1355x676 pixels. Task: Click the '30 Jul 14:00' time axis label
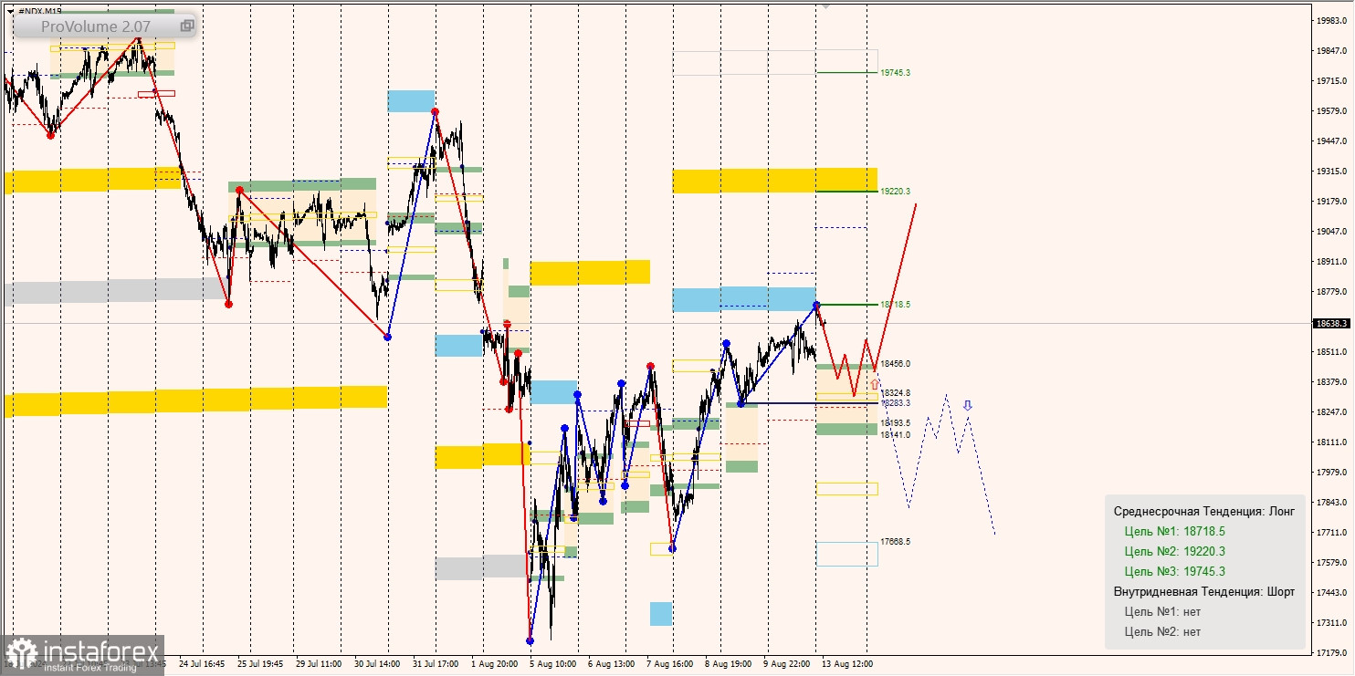click(x=377, y=664)
